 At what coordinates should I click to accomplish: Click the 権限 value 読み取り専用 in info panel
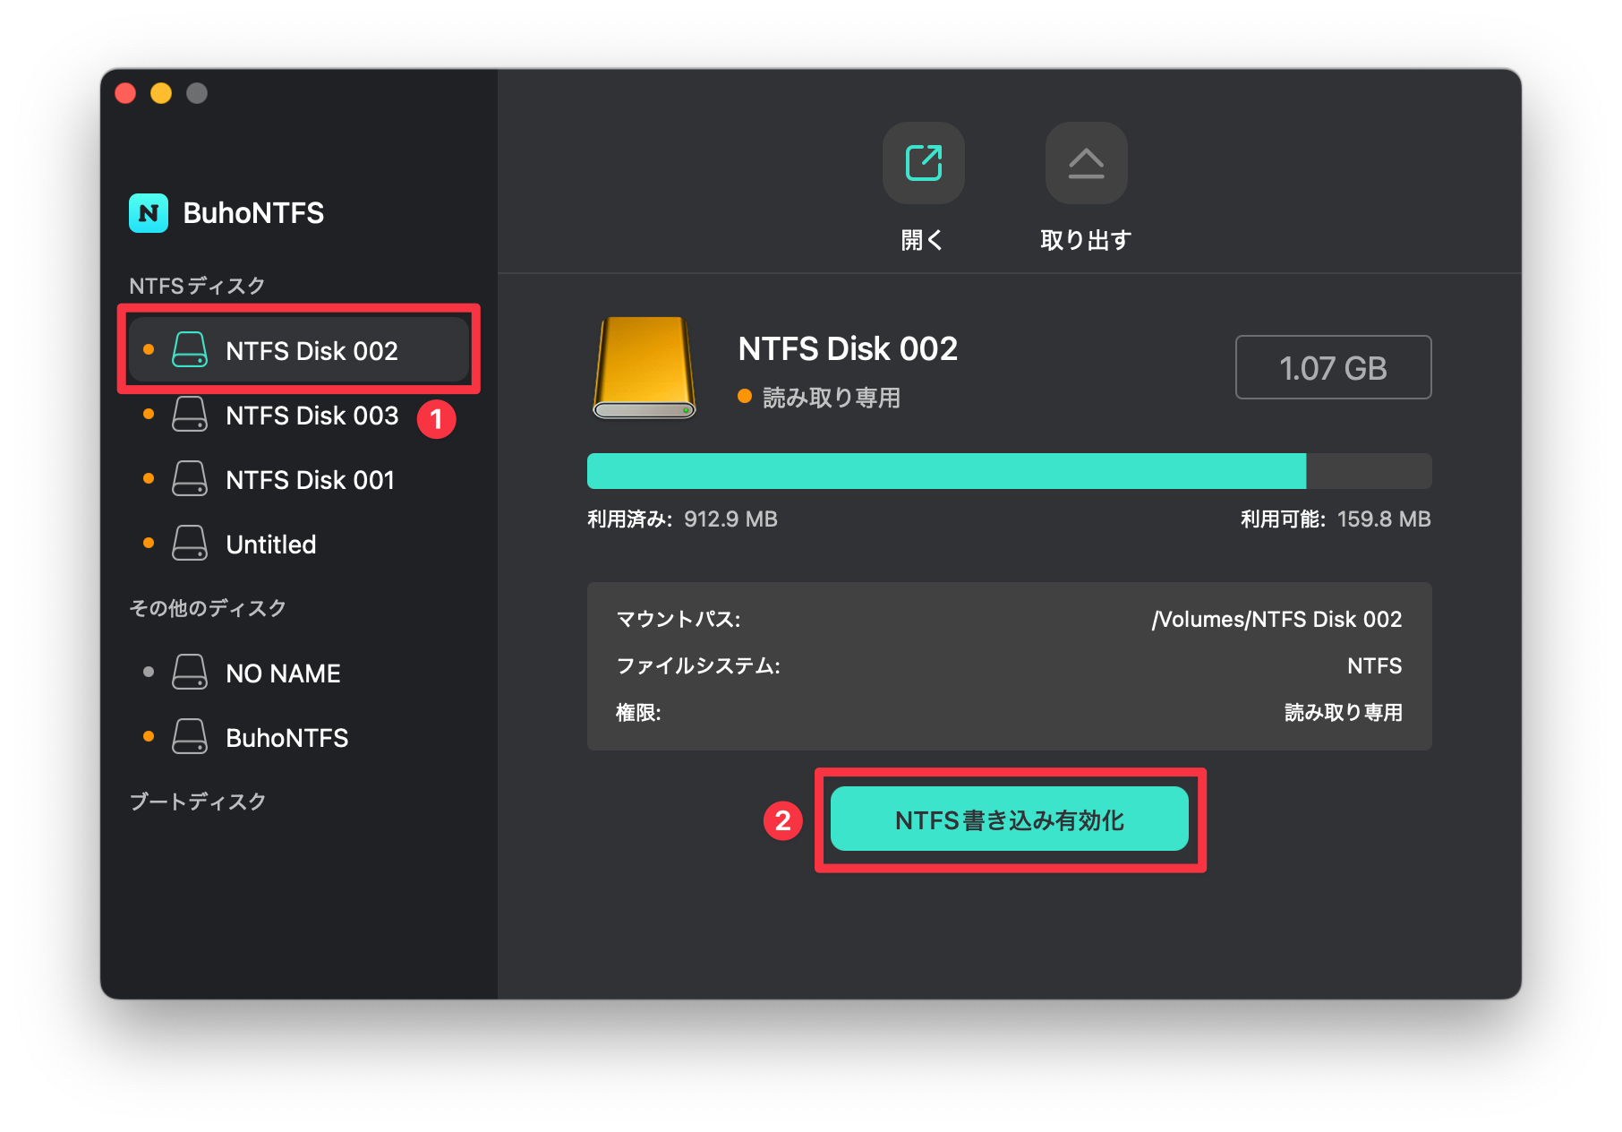point(1344,712)
